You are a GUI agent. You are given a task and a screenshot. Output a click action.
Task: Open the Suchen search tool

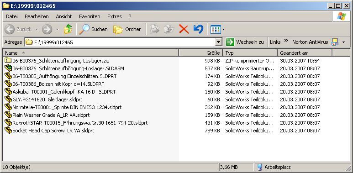pos(93,29)
